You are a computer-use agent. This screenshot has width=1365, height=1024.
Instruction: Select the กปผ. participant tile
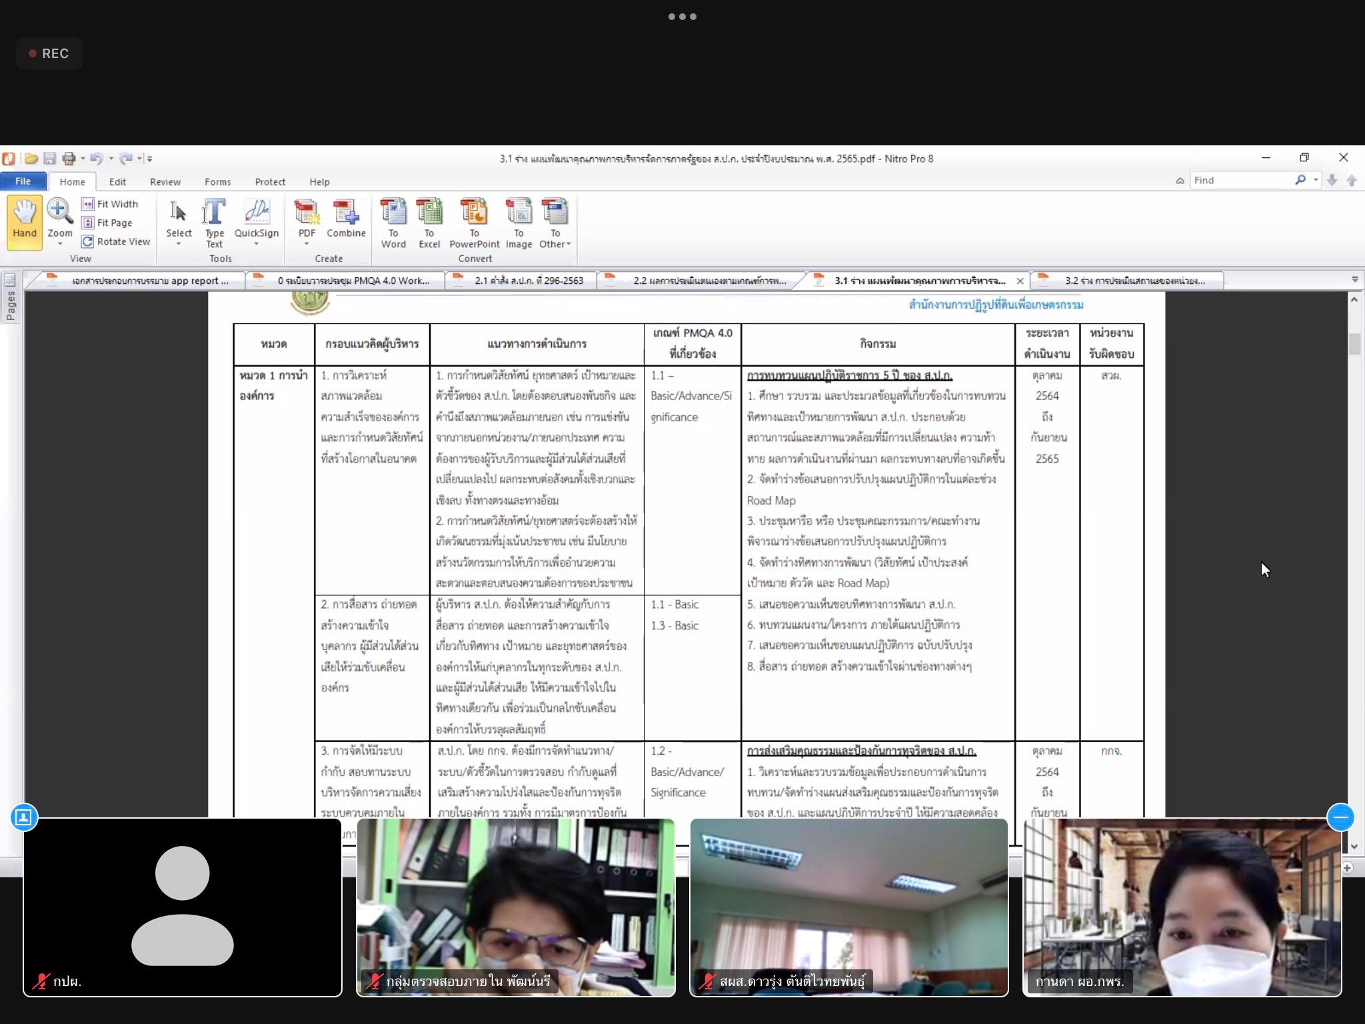click(x=183, y=907)
